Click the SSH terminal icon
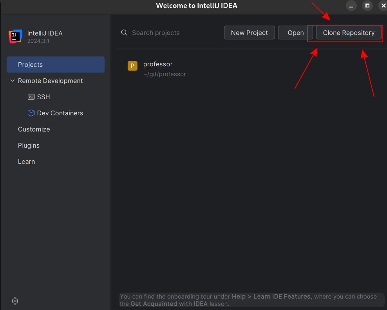The width and height of the screenshot is (387, 310). pos(31,97)
